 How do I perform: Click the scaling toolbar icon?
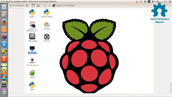tap(44, 5)
